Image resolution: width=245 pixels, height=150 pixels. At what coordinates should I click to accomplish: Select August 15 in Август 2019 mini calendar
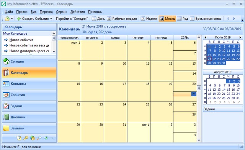[x=229, y=90]
